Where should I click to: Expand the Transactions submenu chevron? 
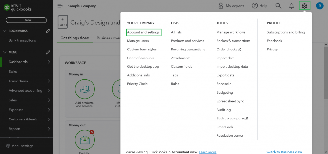[x=49, y=81]
